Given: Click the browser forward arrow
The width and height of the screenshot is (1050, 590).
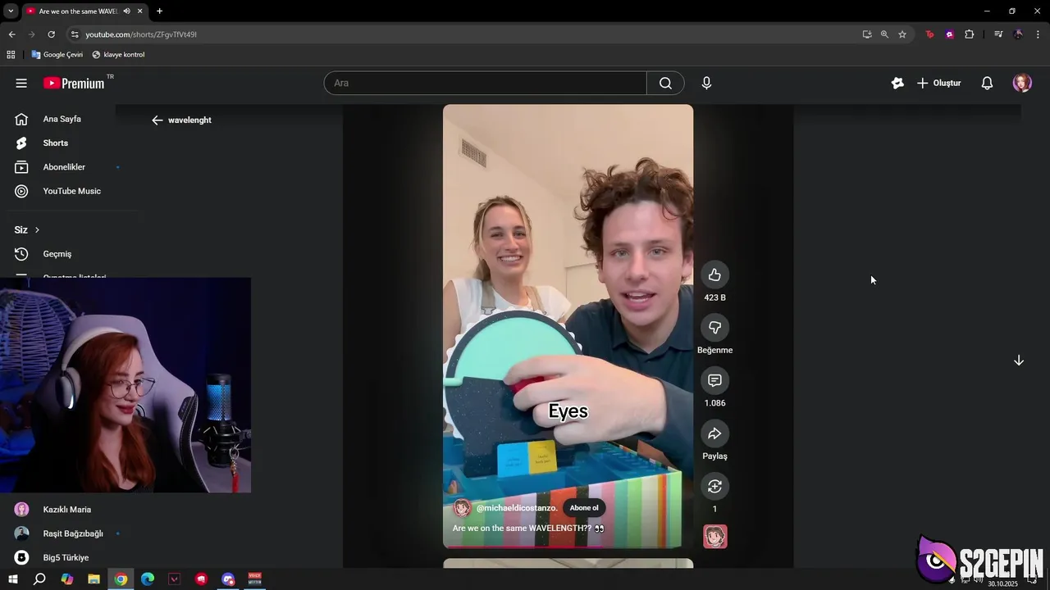Looking at the screenshot, I should tap(31, 34).
